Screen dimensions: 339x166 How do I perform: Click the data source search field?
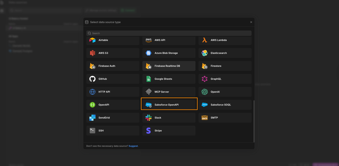pos(169,33)
